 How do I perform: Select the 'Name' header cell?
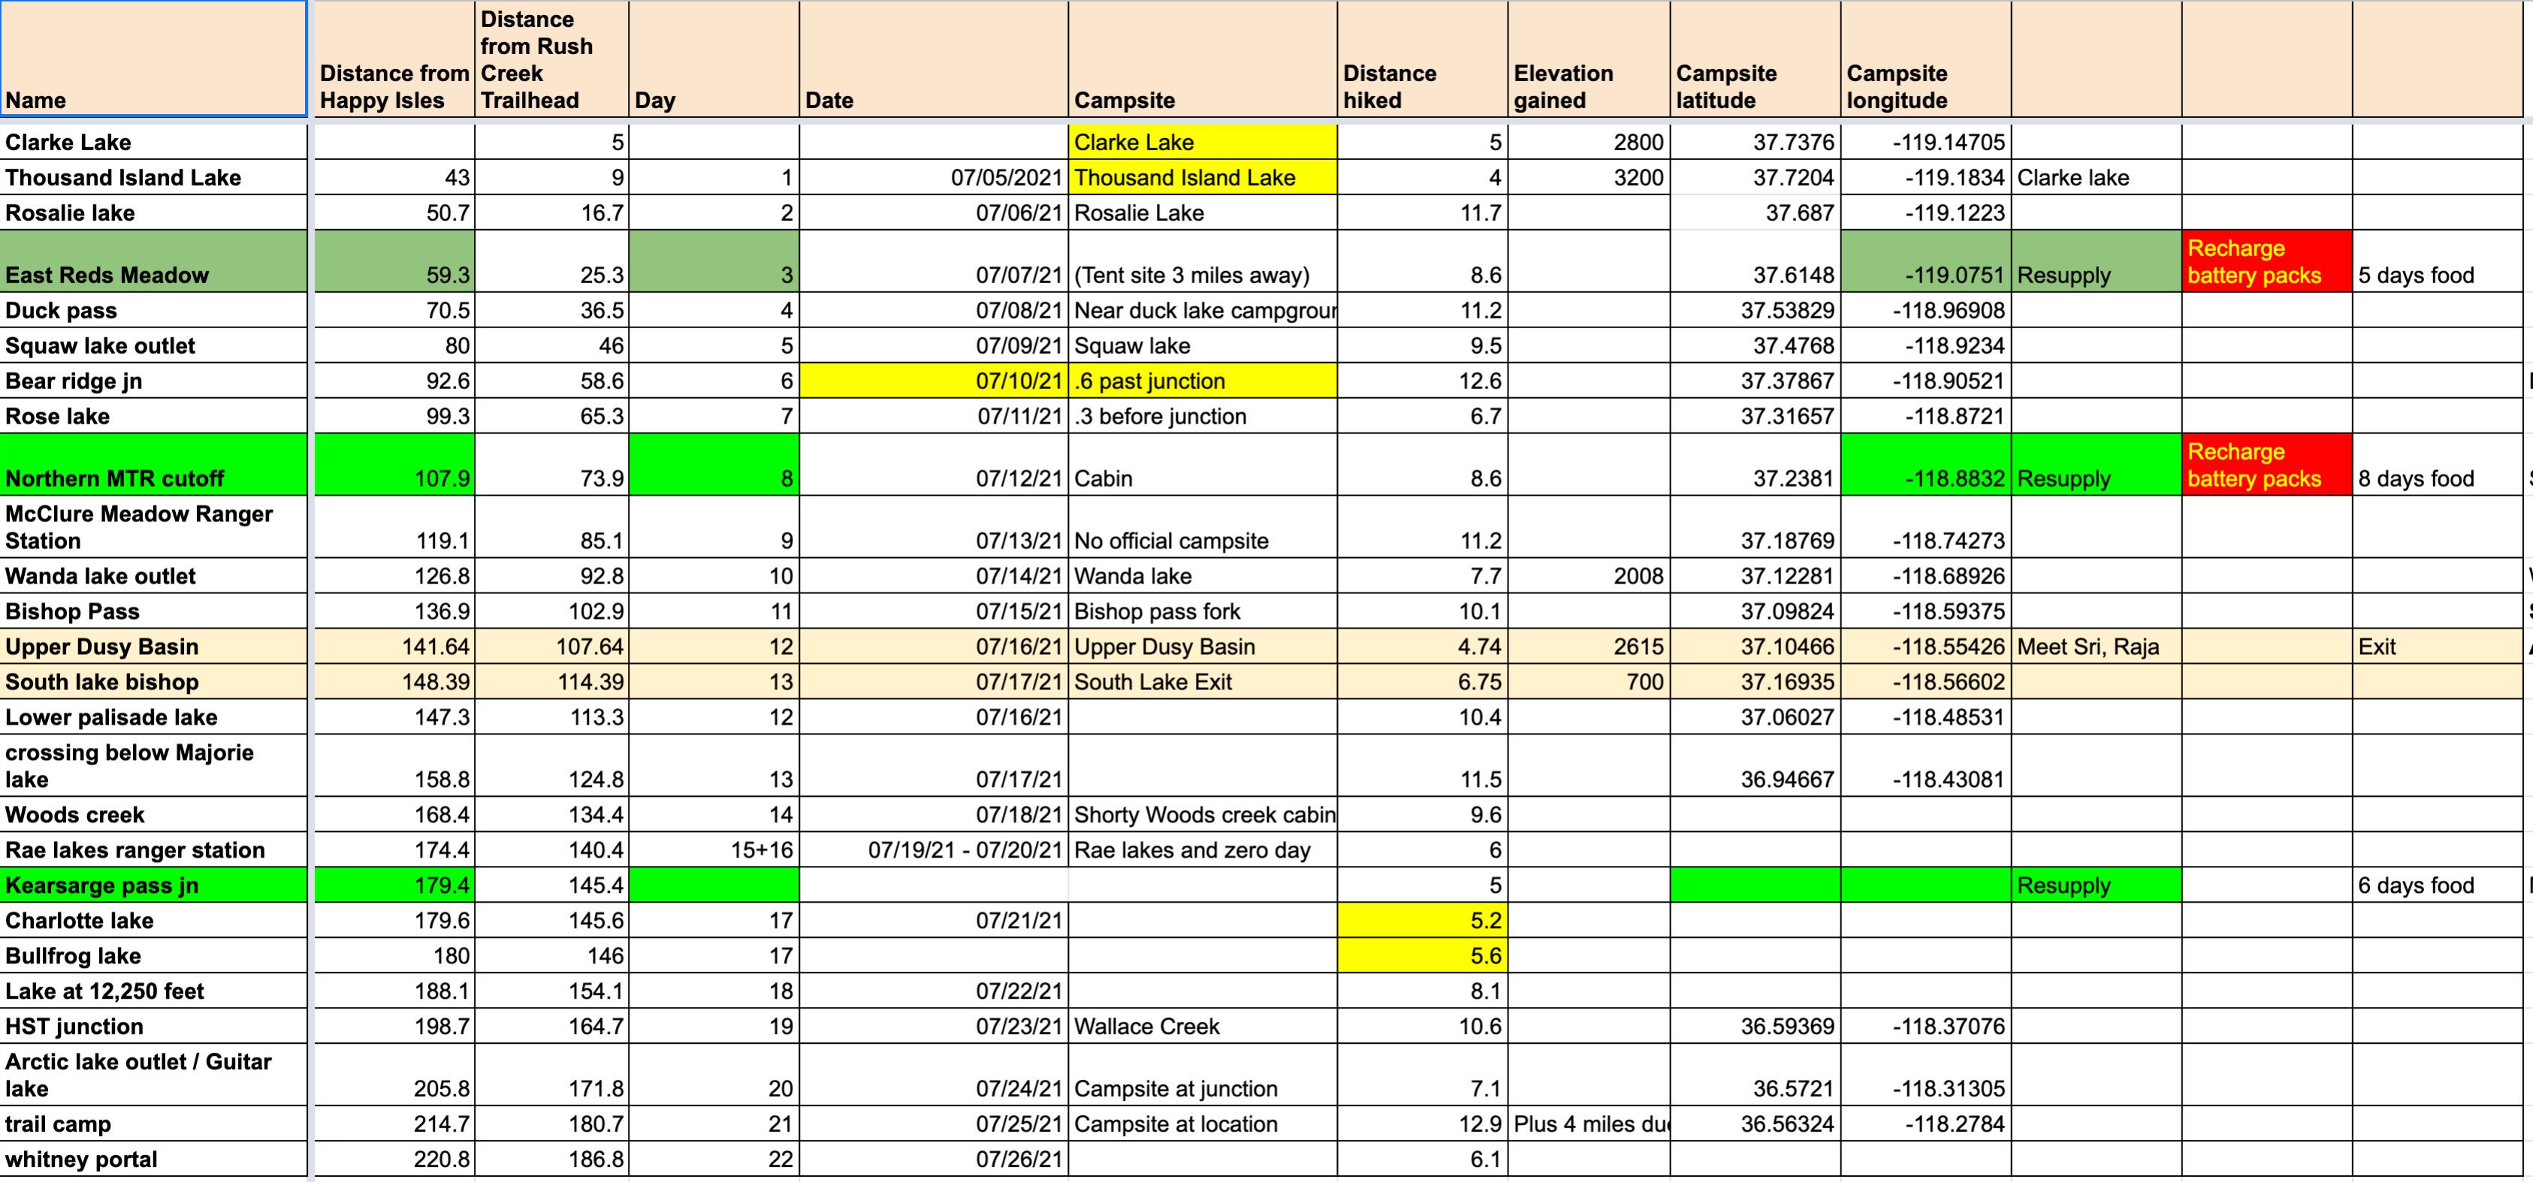(x=155, y=59)
